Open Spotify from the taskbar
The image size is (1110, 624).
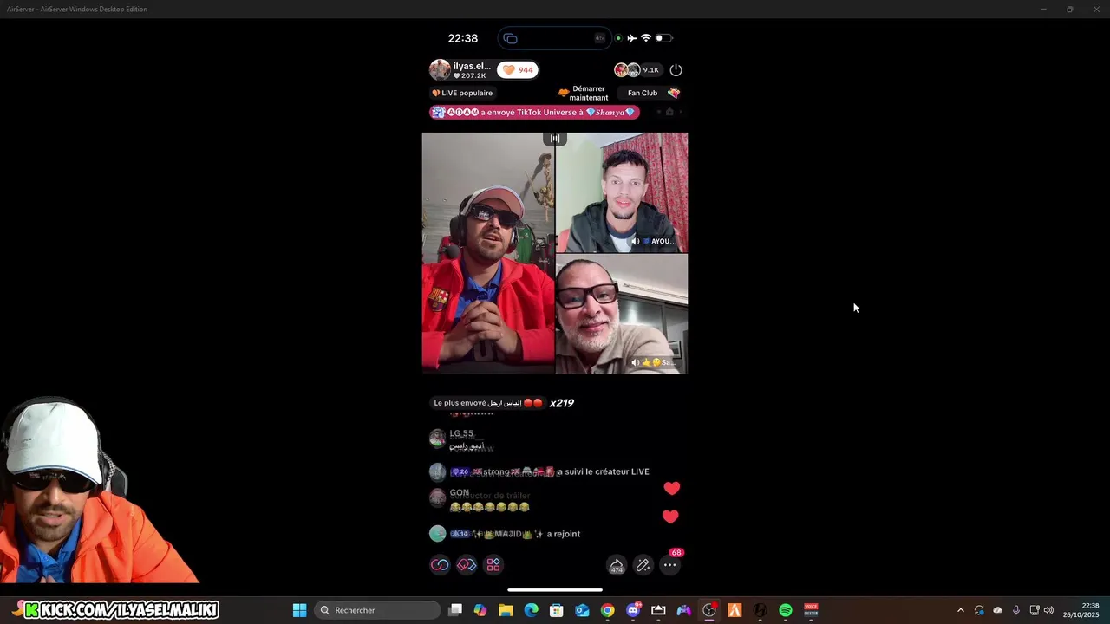point(786,610)
